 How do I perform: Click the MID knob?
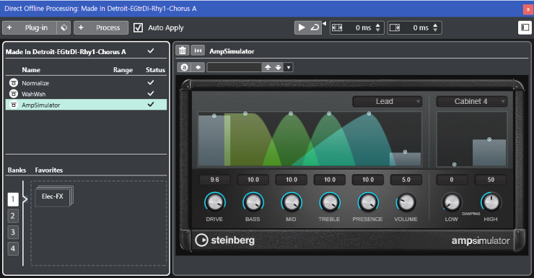coord(292,202)
